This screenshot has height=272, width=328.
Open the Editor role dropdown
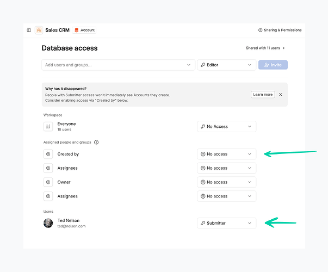pyautogui.click(x=226, y=65)
